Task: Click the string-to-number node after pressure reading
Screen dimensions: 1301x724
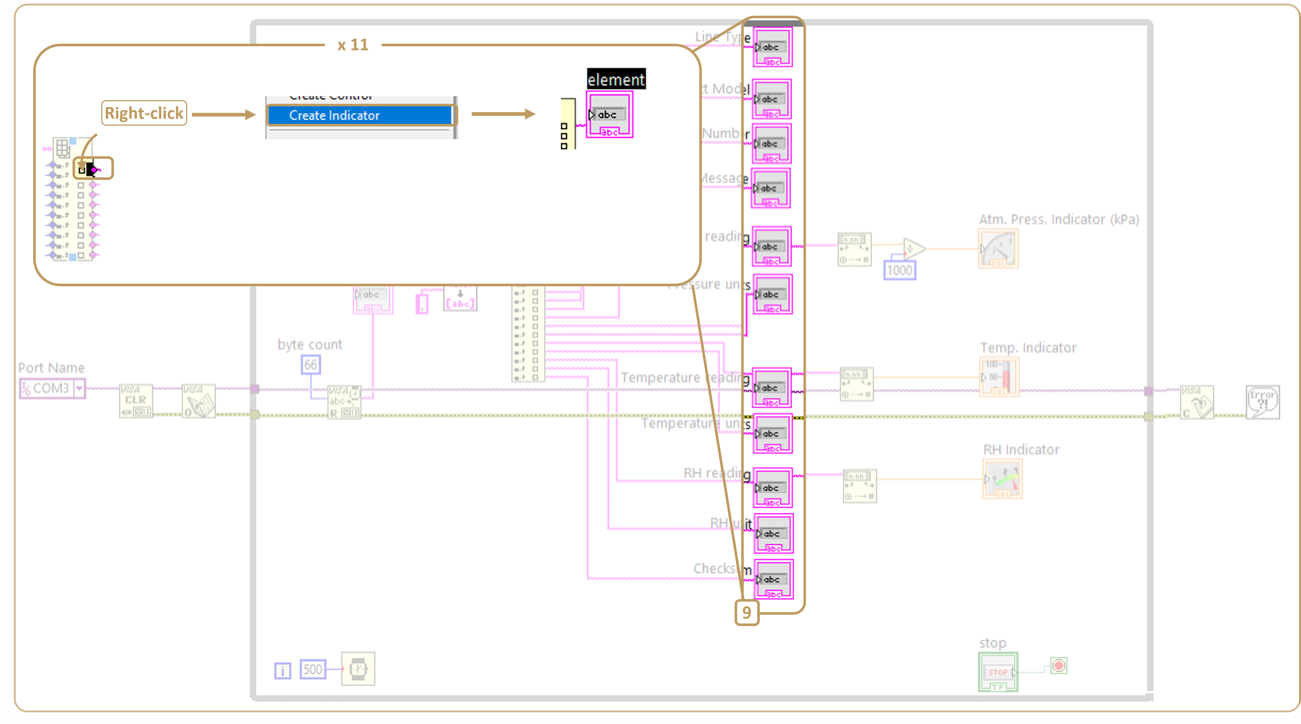Action: [x=854, y=249]
